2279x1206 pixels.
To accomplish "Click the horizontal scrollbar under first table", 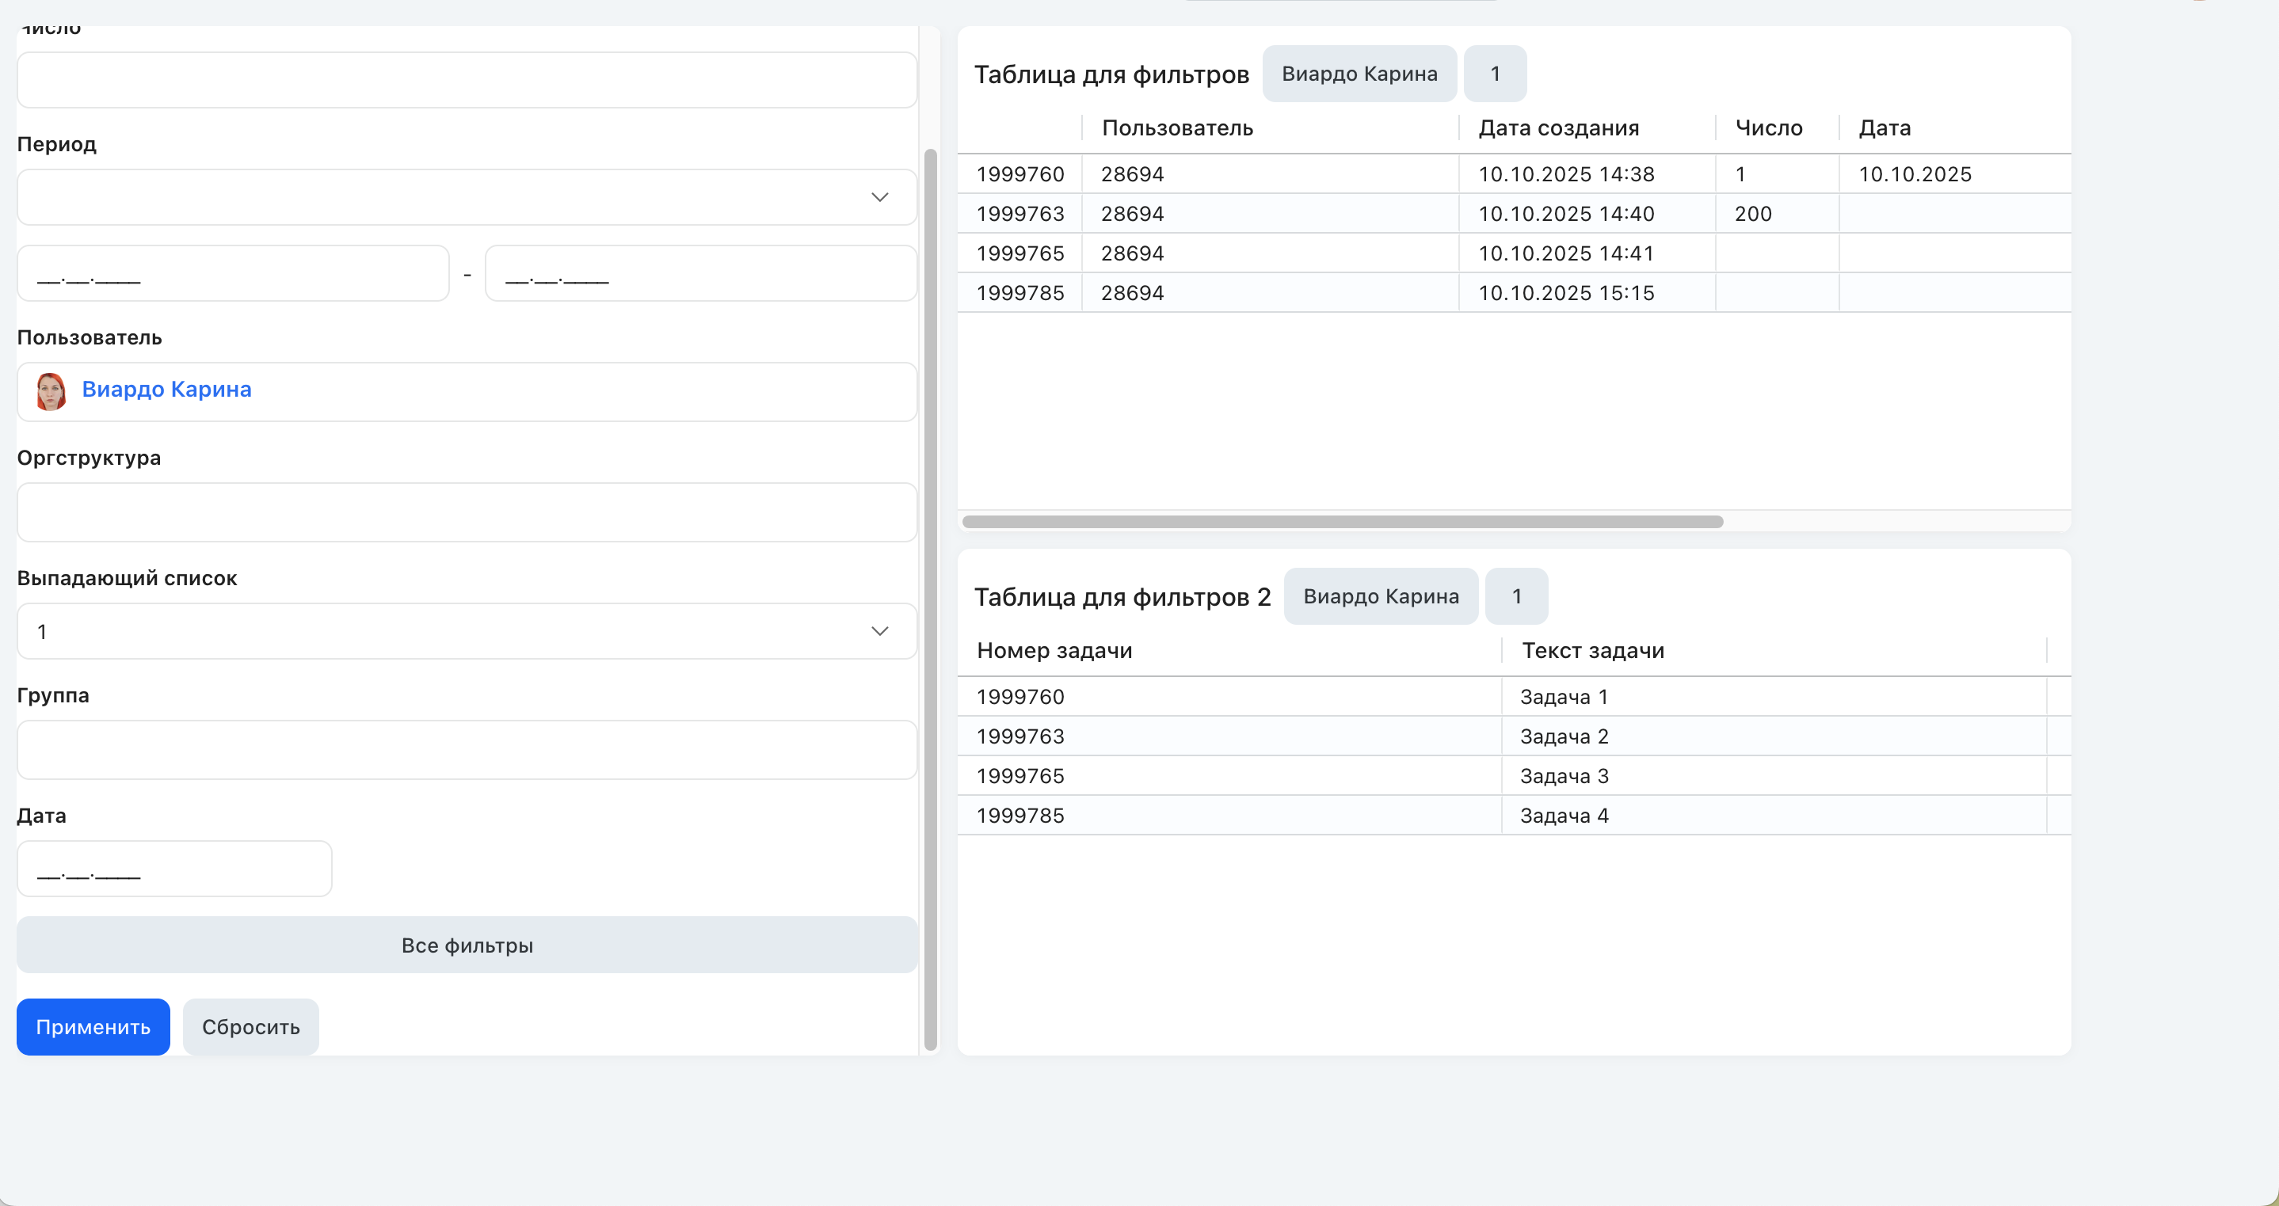I will 1342,522.
